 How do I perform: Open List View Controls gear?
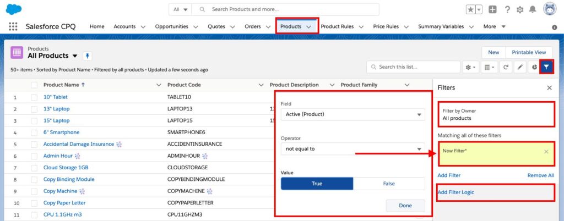point(471,67)
